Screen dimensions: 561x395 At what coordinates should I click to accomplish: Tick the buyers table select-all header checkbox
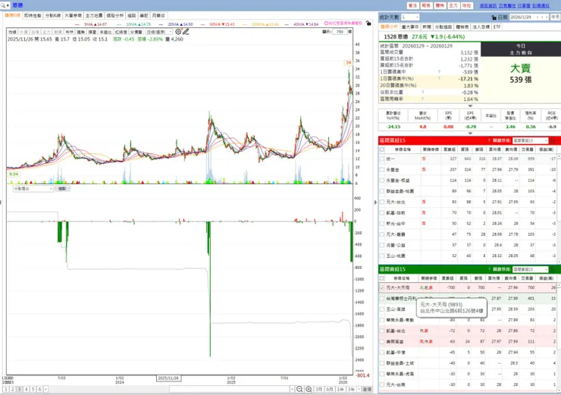[x=382, y=149]
